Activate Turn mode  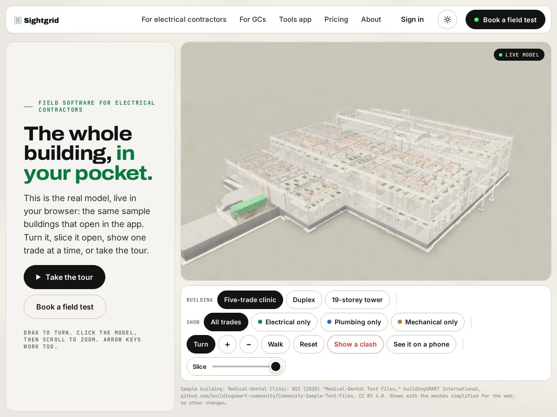tap(201, 344)
